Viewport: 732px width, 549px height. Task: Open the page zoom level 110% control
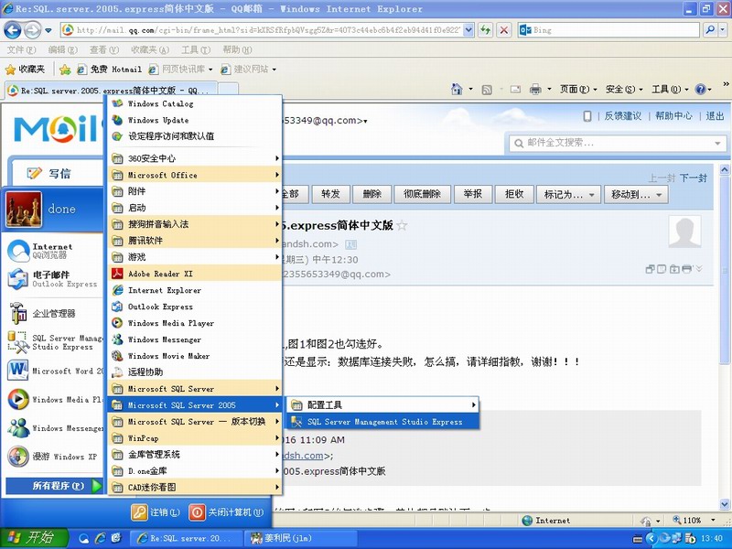[x=697, y=521]
